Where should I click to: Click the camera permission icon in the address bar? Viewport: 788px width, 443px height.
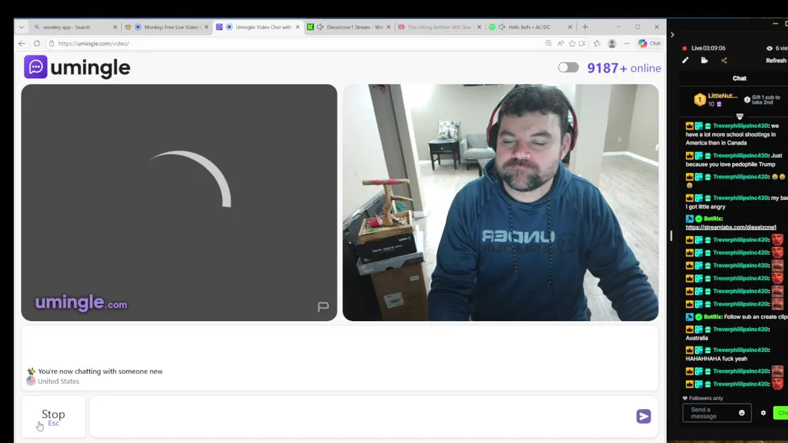582,44
